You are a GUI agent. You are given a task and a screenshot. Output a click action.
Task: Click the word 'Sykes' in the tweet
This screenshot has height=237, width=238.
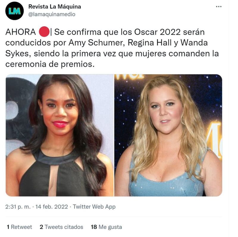[x=18, y=54]
